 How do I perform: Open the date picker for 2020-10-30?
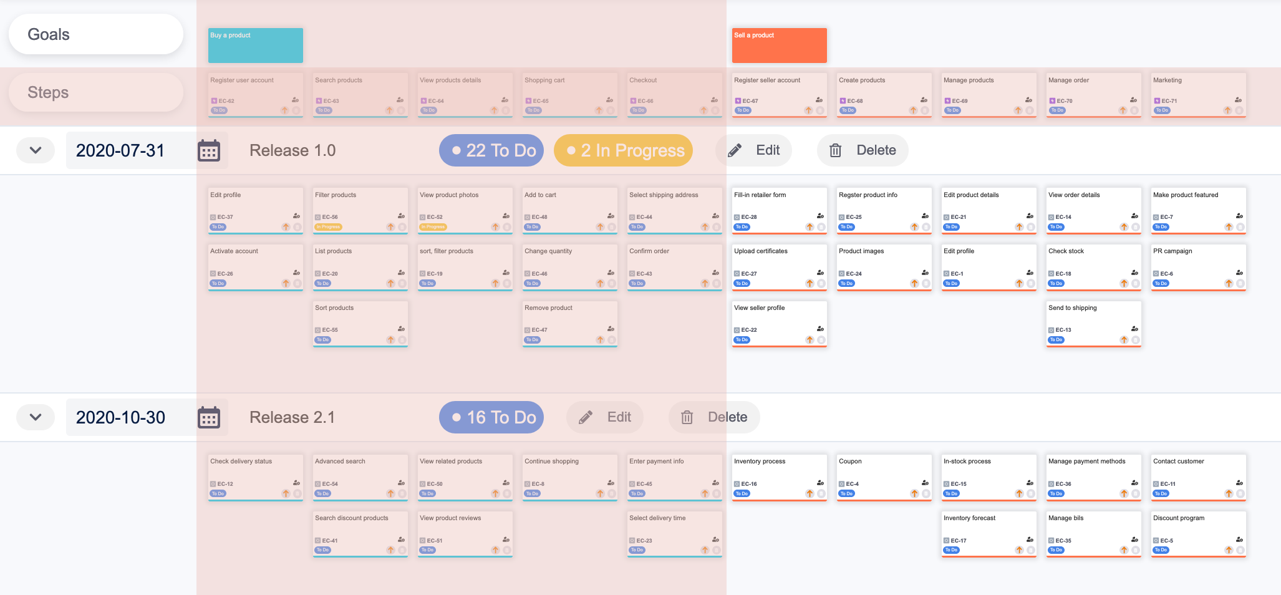point(210,417)
